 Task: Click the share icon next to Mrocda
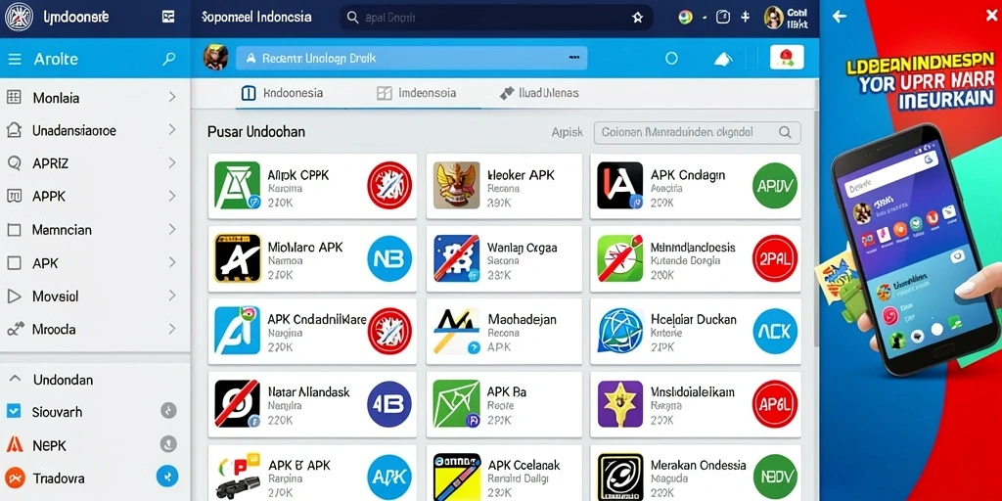(15, 329)
